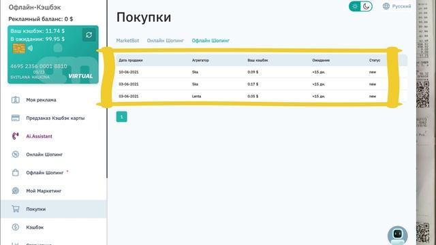
Task: Click the virtual cashback card
Action: (53, 54)
